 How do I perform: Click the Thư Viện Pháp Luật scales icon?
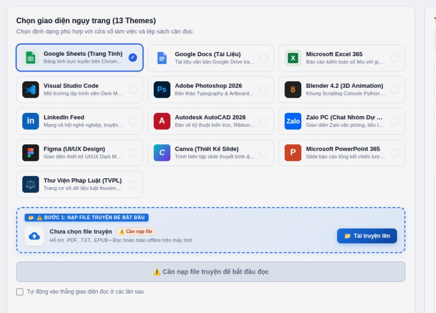(x=31, y=184)
